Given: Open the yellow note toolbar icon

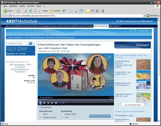Looking at the screenshot, I should click(88, 11).
